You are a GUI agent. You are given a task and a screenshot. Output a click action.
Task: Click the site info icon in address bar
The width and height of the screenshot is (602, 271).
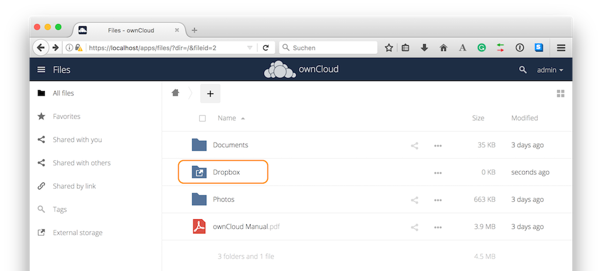[69, 48]
